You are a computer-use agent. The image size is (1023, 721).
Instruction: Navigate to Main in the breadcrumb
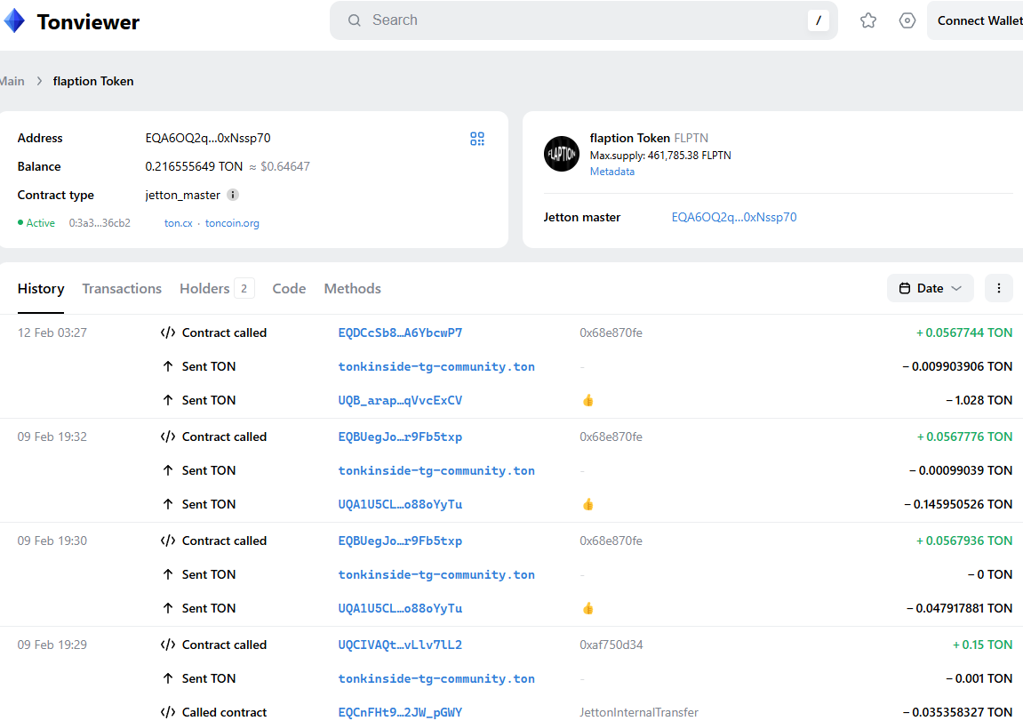[12, 81]
